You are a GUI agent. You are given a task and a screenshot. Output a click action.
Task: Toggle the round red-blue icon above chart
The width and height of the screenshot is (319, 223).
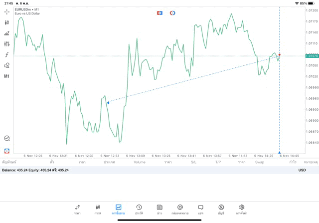click(x=172, y=13)
